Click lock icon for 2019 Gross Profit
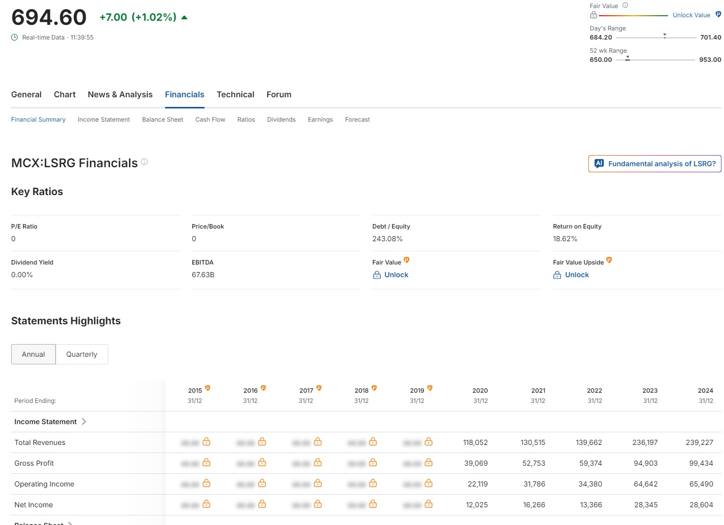The image size is (724, 525). (429, 462)
